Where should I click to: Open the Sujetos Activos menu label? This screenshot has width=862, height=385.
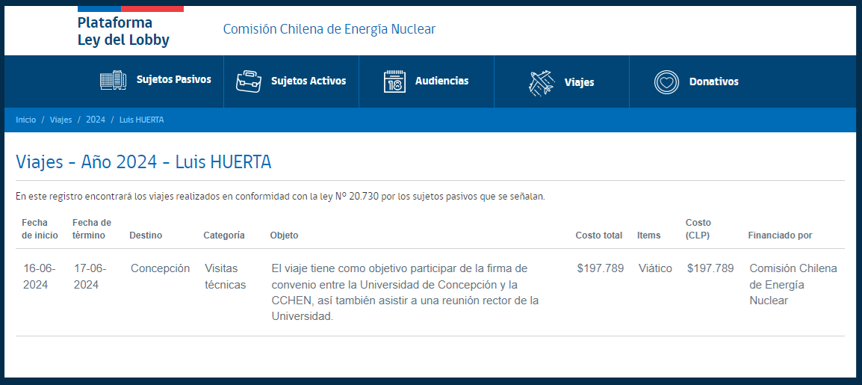coord(308,81)
